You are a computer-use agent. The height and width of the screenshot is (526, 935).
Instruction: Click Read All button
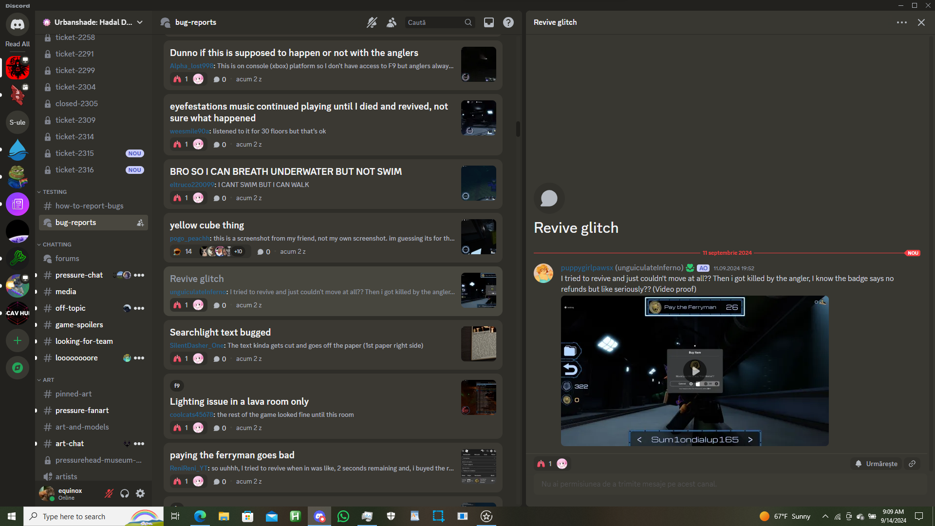pyautogui.click(x=18, y=44)
